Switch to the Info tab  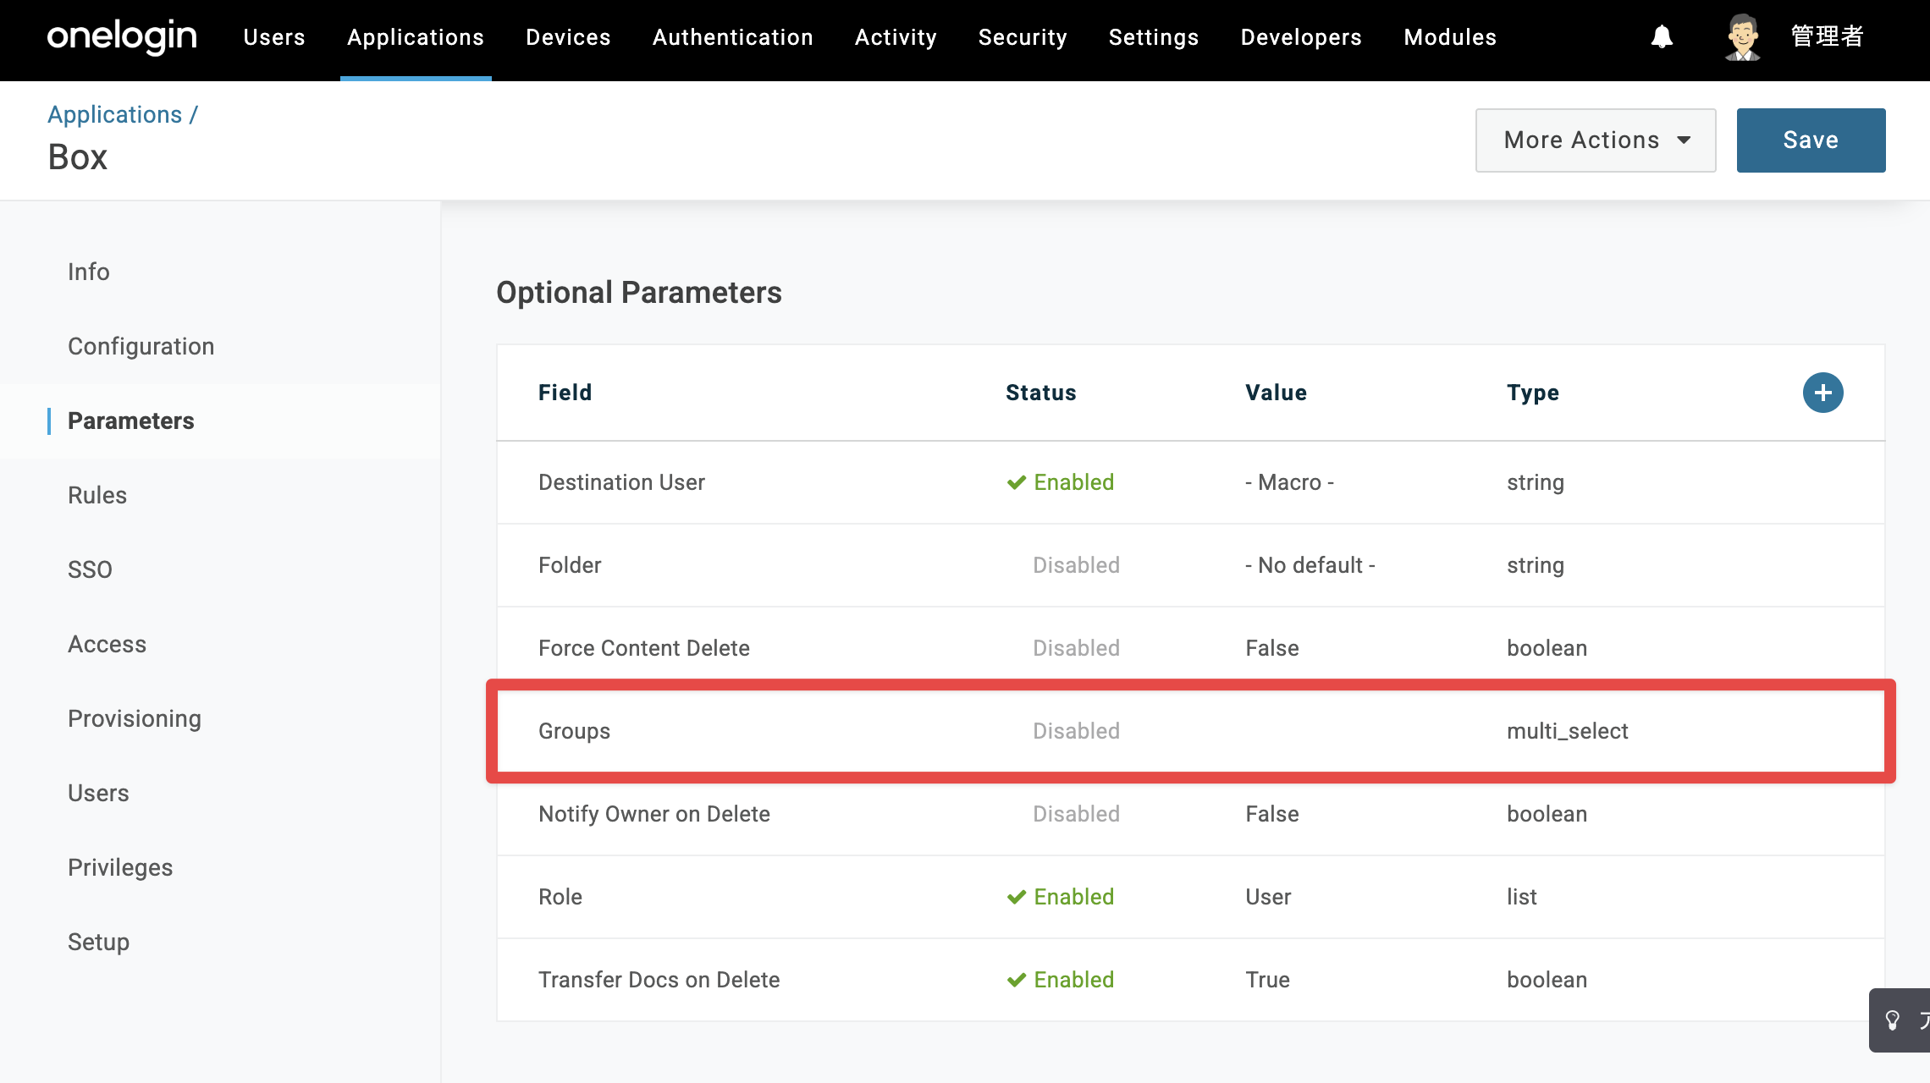click(89, 272)
